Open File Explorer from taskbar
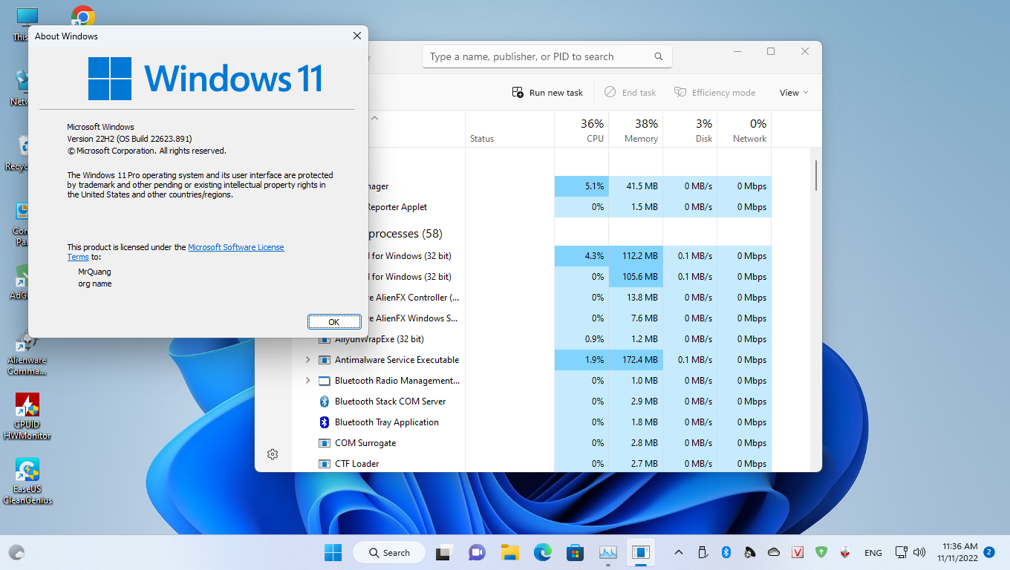Screen dimensions: 1010x570 coord(509,553)
